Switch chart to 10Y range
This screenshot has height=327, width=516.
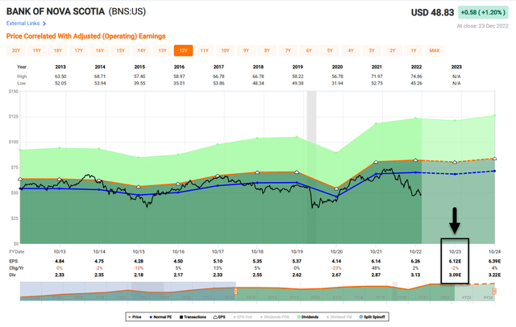pyautogui.click(x=225, y=51)
